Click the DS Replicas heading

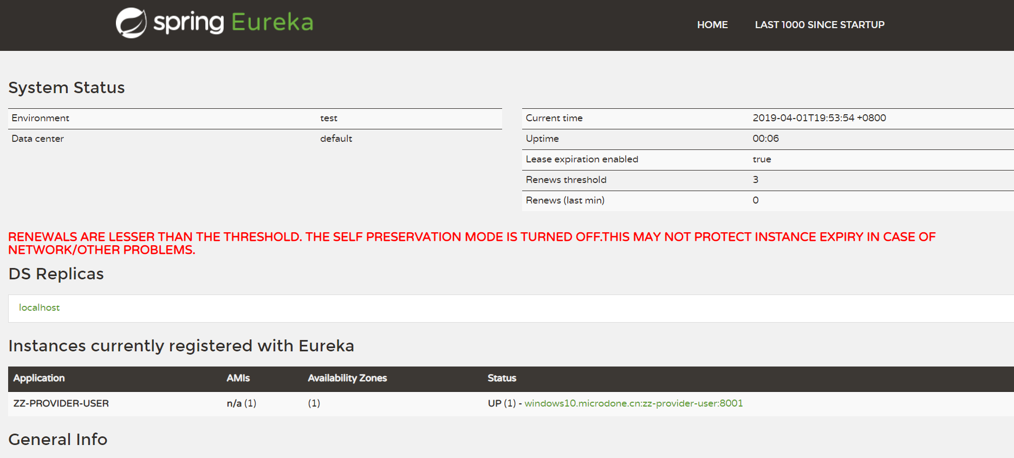(x=56, y=274)
